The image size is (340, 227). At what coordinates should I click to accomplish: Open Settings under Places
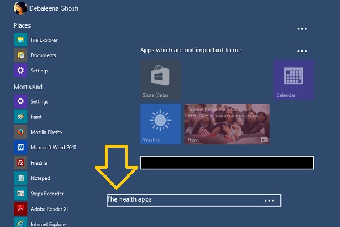click(x=20, y=71)
